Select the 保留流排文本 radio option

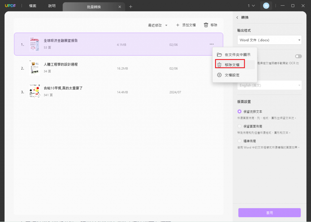tap(239, 111)
